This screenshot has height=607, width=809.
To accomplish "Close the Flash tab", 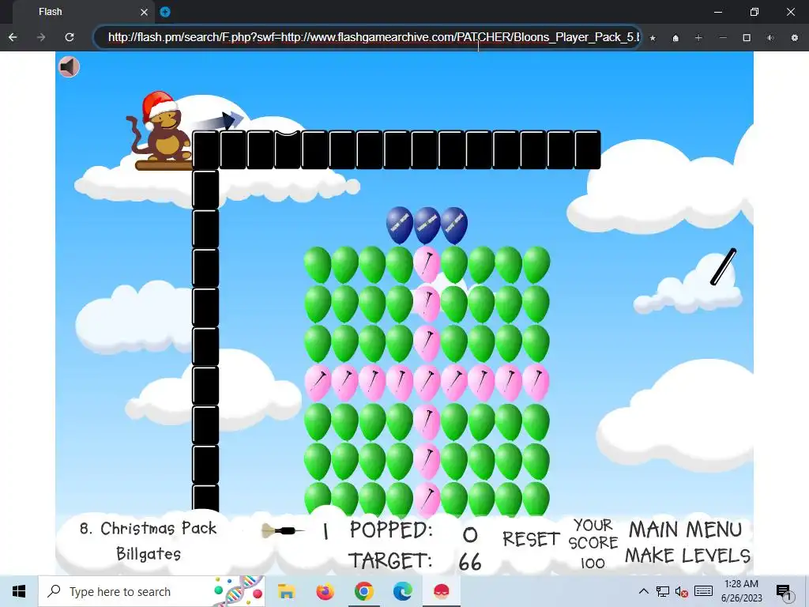I will pos(145,12).
